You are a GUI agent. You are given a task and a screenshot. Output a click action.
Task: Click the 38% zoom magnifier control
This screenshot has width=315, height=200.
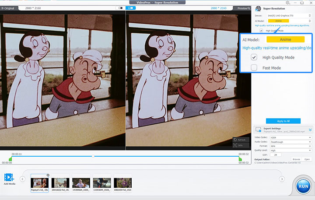tap(241, 145)
